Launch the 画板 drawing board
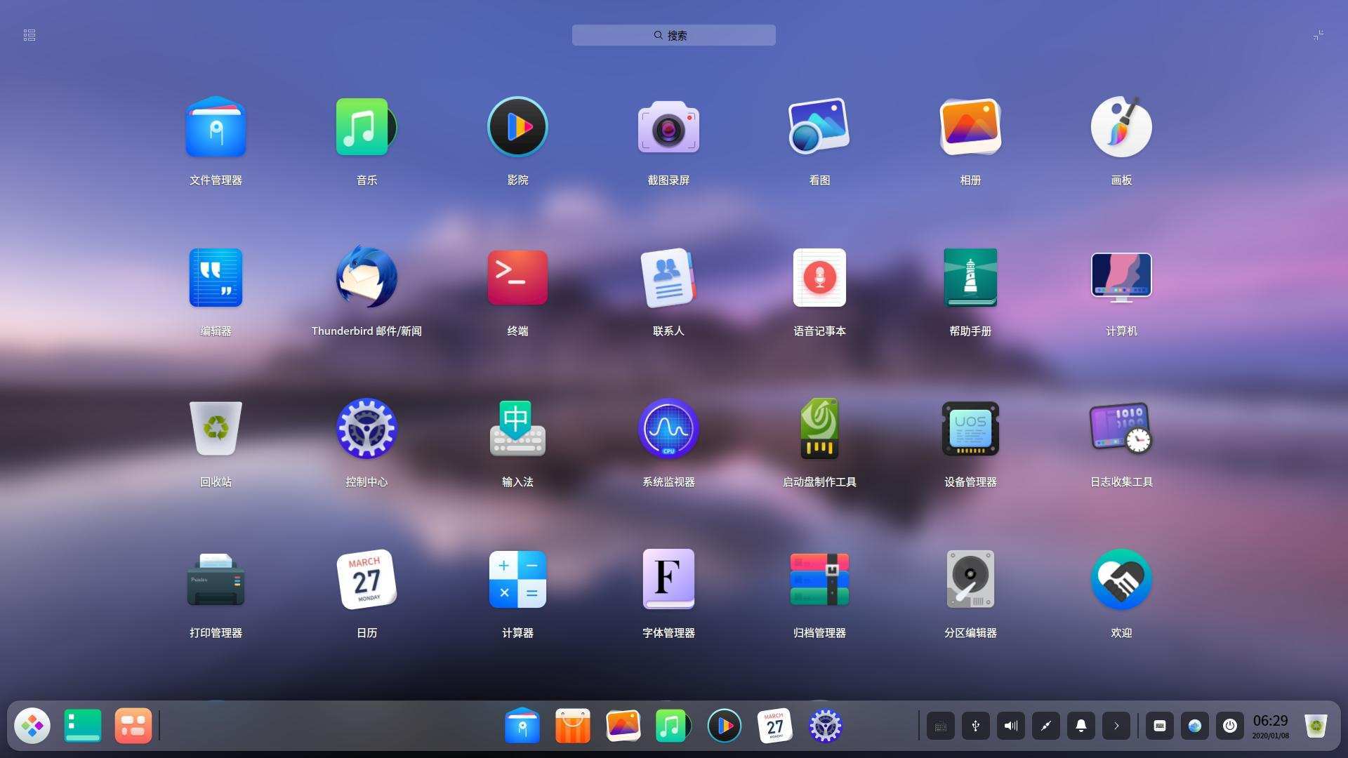This screenshot has height=758, width=1348. (x=1121, y=127)
